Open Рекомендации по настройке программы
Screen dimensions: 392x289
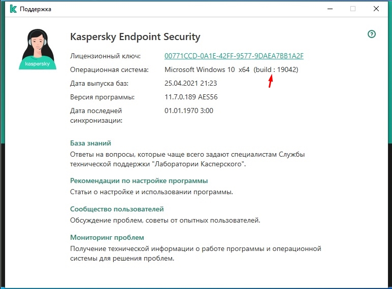[139, 180]
